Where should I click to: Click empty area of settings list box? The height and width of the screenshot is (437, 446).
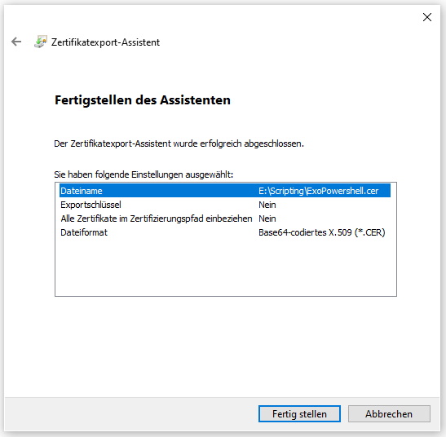click(x=226, y=267)
